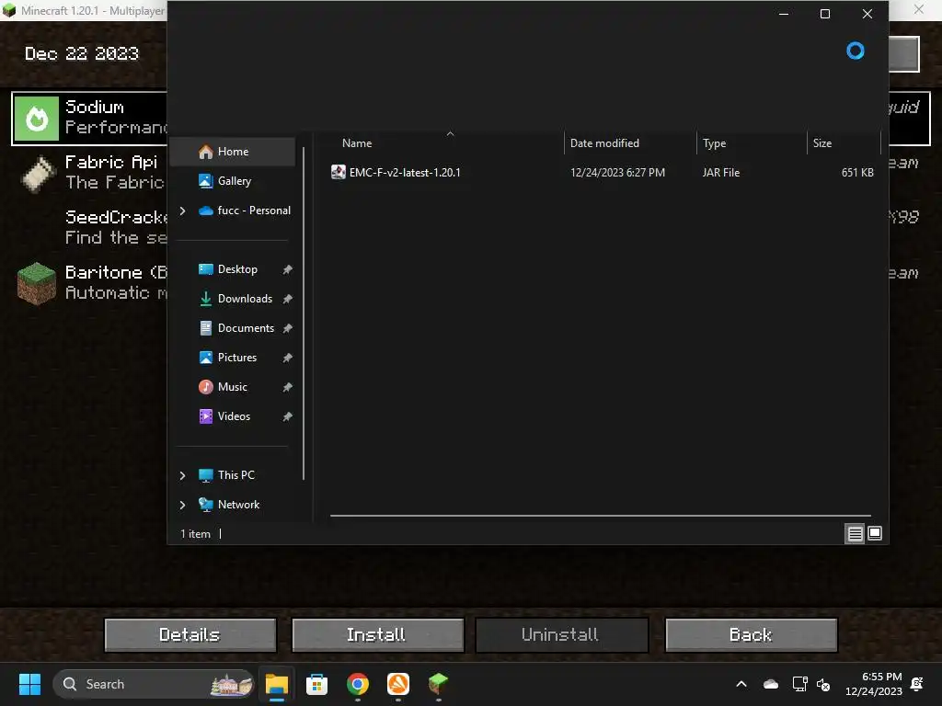Open the notification center bell icon
The image size is (942, 706).
917,684
